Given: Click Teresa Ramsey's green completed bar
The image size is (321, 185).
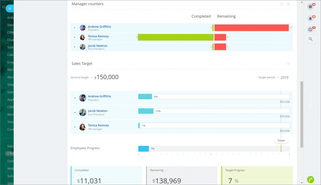Looking at the screenshot, I should (176, 37).
